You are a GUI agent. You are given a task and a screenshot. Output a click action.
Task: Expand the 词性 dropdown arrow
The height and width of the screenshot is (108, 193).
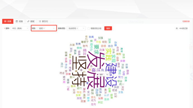pos(54,28)
